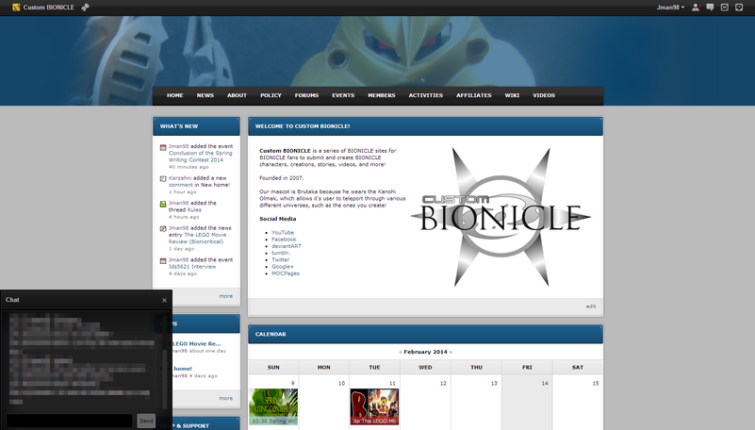This screenshot has height=430, width=755.
Task: Open the Google+ social media link
Action: point(282,266)
